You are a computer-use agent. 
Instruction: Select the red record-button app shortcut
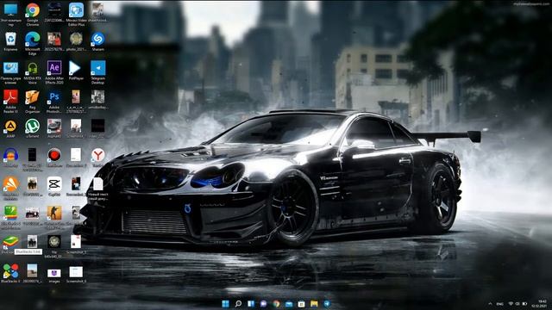tap(54, 155)
